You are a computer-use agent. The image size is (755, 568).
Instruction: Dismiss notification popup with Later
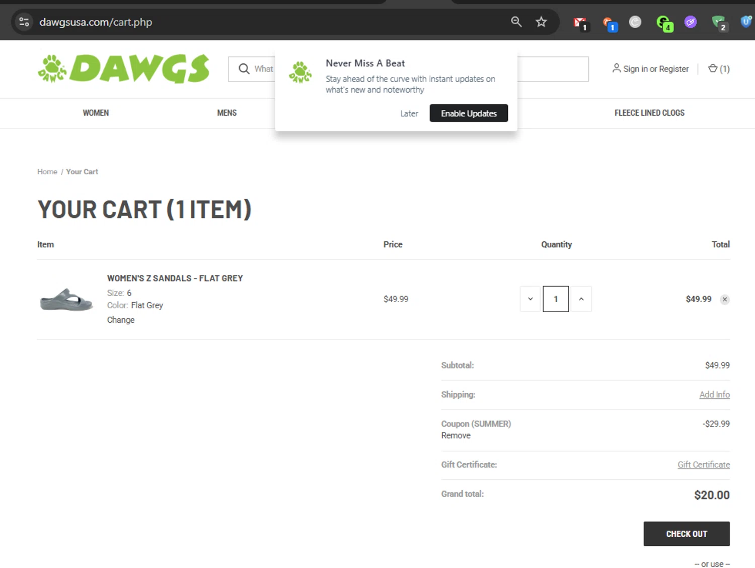click(x=409, y=113)
